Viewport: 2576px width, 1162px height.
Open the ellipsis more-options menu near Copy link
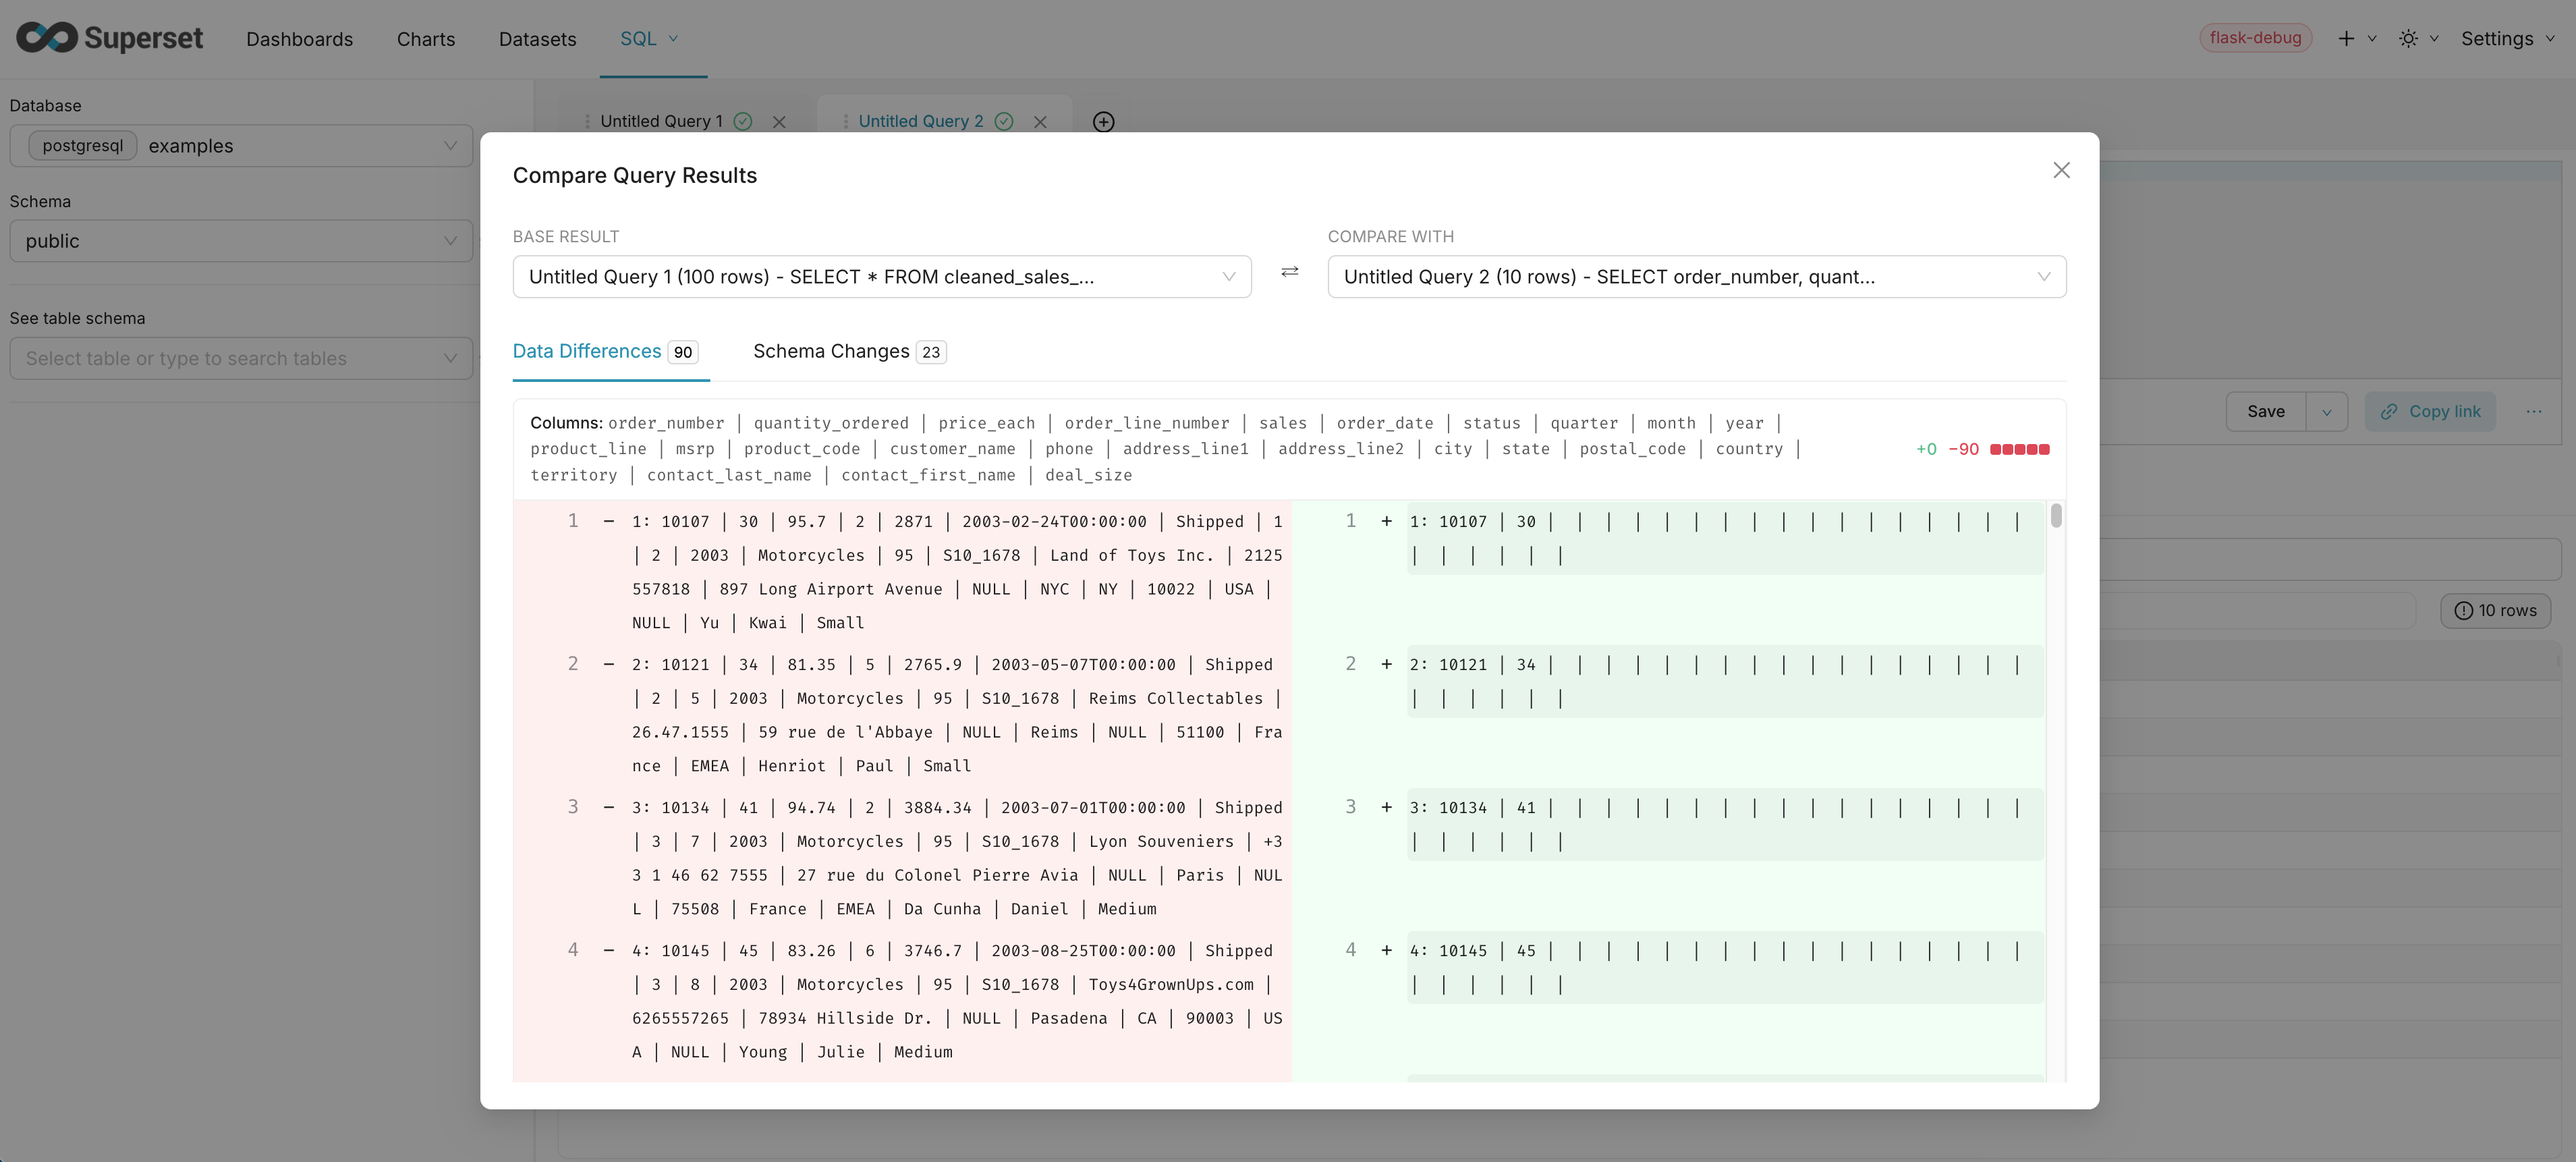coord(2534,411)
